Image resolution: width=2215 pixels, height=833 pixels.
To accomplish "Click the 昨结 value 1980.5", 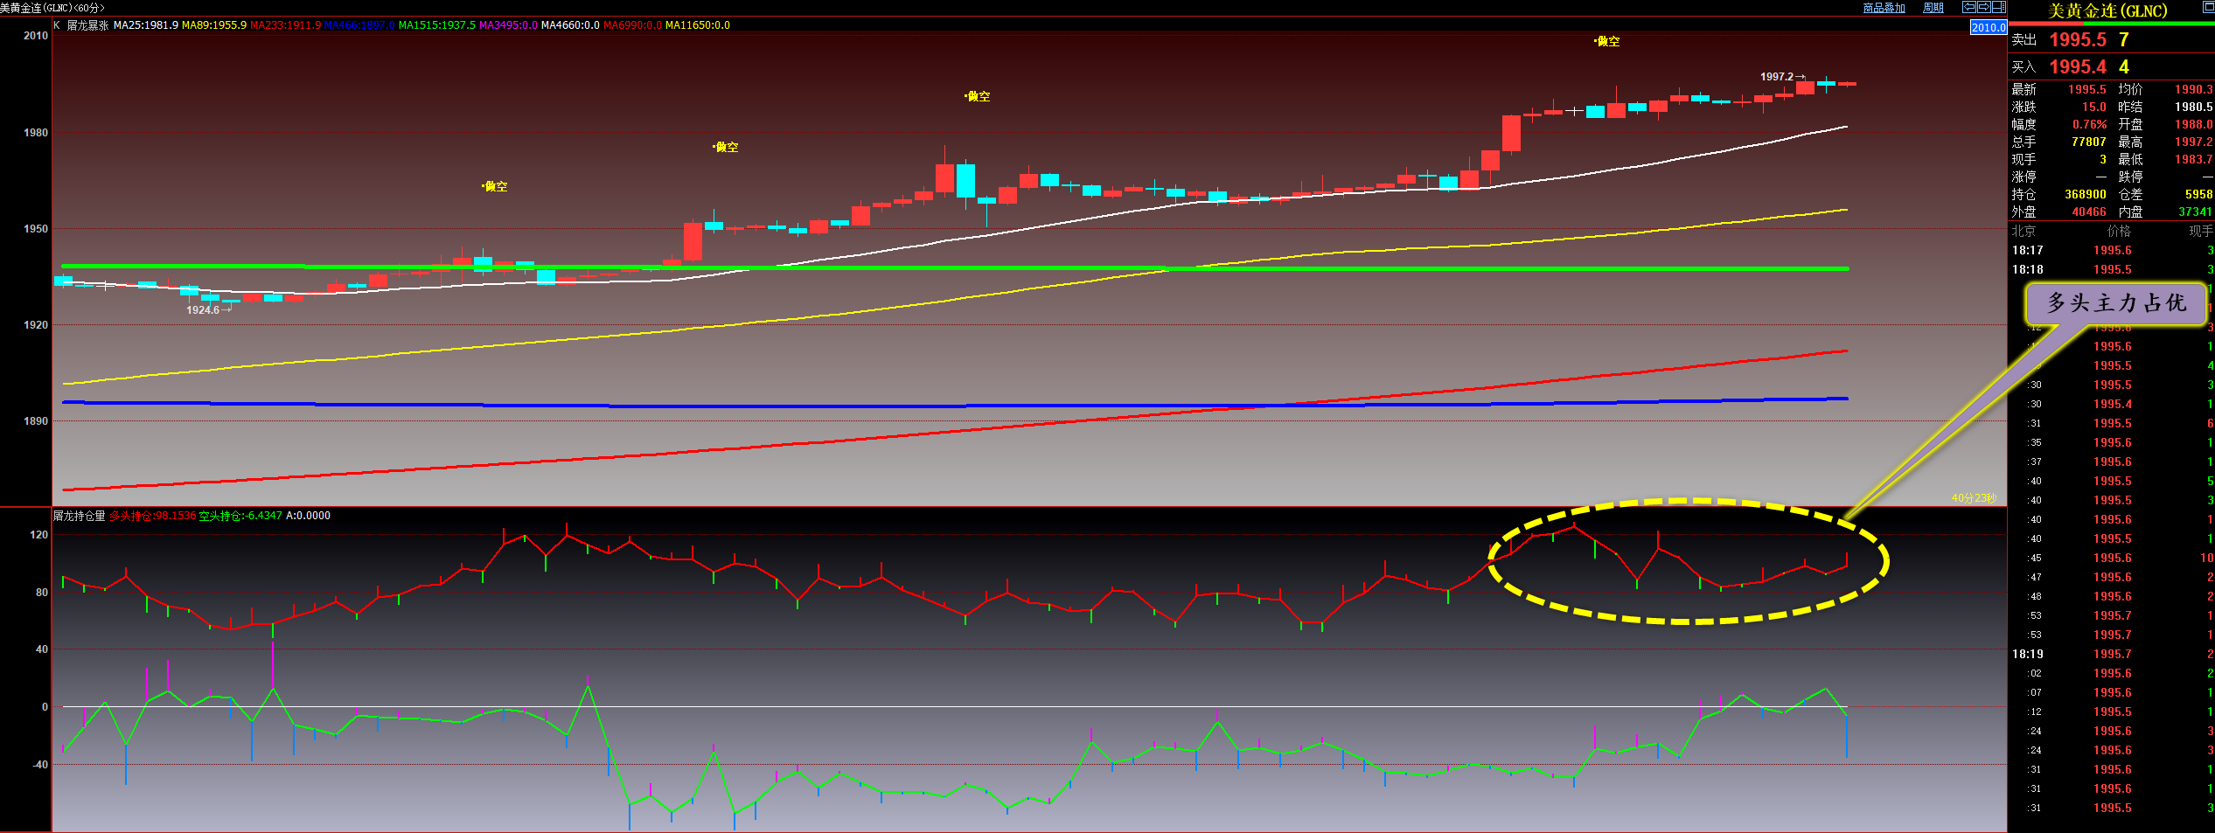I will 2193,107.
